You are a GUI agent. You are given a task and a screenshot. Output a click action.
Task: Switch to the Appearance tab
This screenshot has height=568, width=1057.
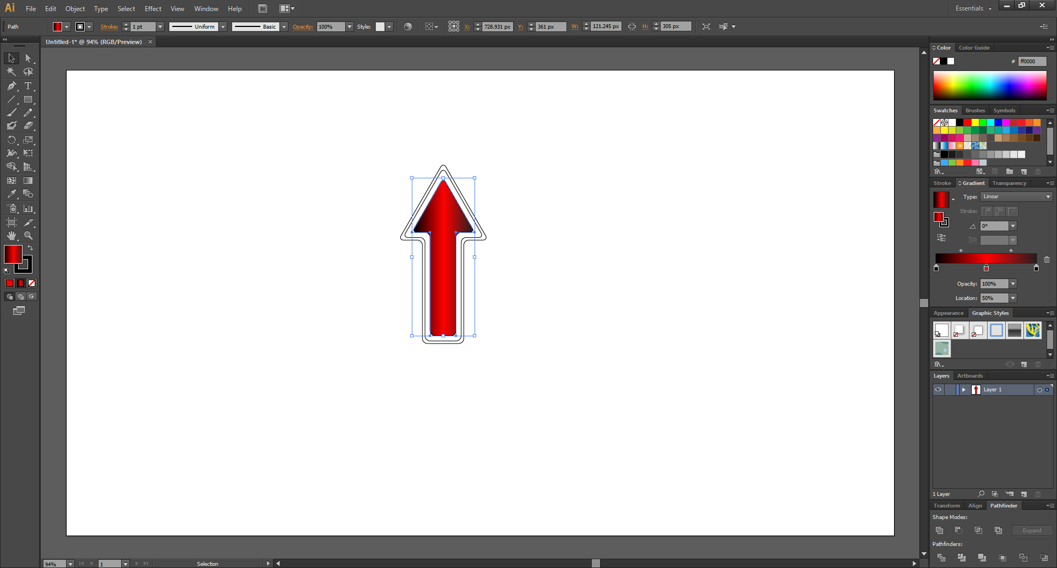point(949,313)
